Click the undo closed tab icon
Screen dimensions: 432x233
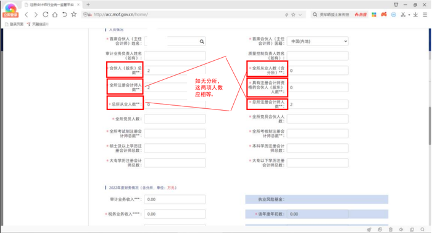tap(64, 15)
